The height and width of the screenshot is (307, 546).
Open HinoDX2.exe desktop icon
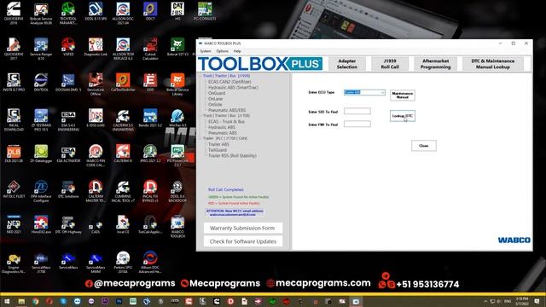tap(41, 224)
